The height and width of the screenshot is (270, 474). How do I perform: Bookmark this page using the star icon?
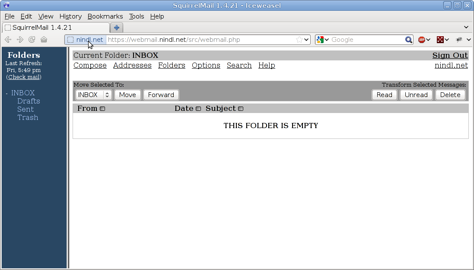(x=299, y=40)
